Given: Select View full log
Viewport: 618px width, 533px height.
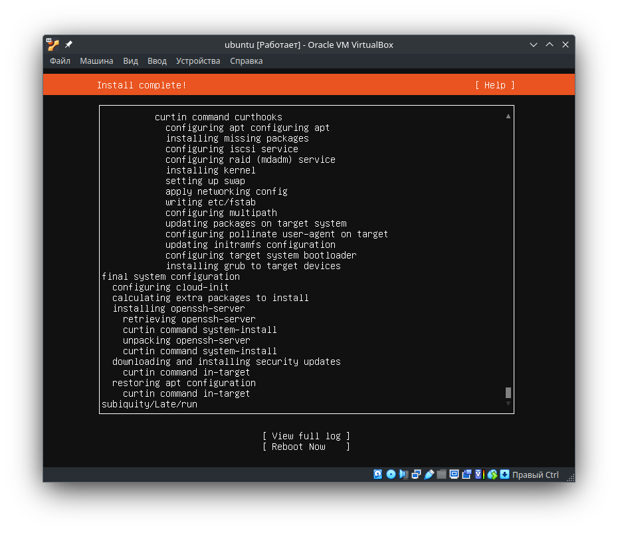Looking at the screenshot, I should pyautogui.click(x=306, y=436).
